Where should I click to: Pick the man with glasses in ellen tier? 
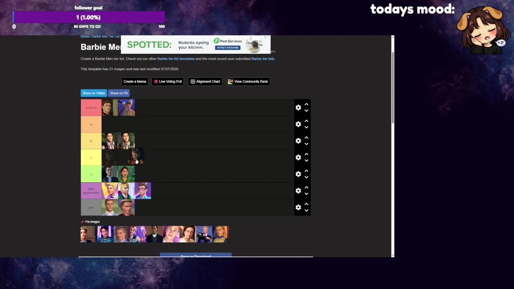click(143, 191)
